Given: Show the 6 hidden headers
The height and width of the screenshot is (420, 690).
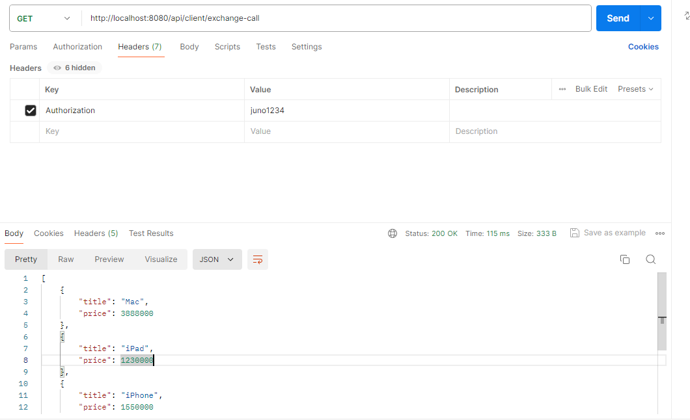Looking at the screenshot, I should (x=75, y=68).
